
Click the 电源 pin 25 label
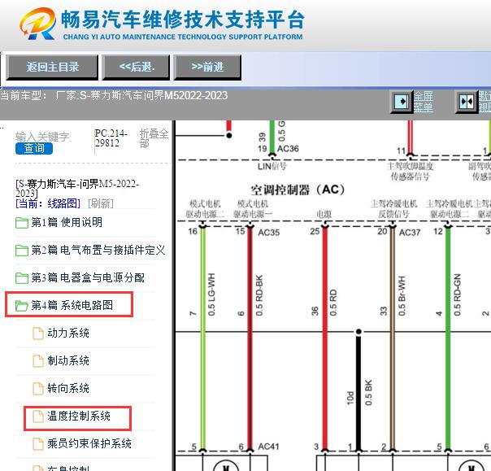(324, 214)
